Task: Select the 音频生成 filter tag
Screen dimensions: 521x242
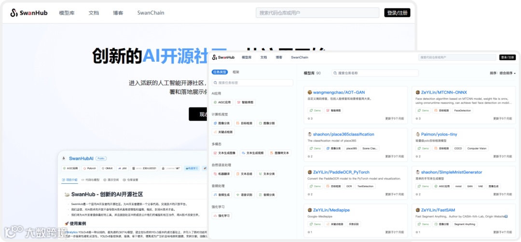Action: (222, 195)
